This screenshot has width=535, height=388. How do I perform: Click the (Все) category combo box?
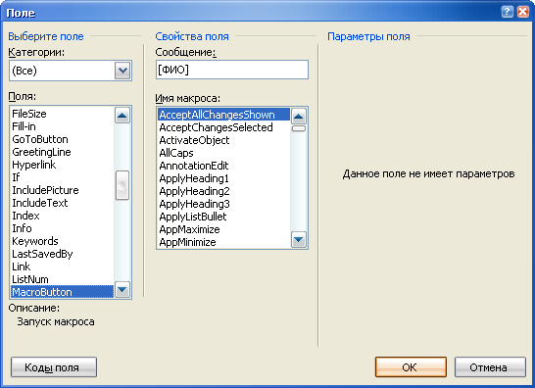[71, 71]
